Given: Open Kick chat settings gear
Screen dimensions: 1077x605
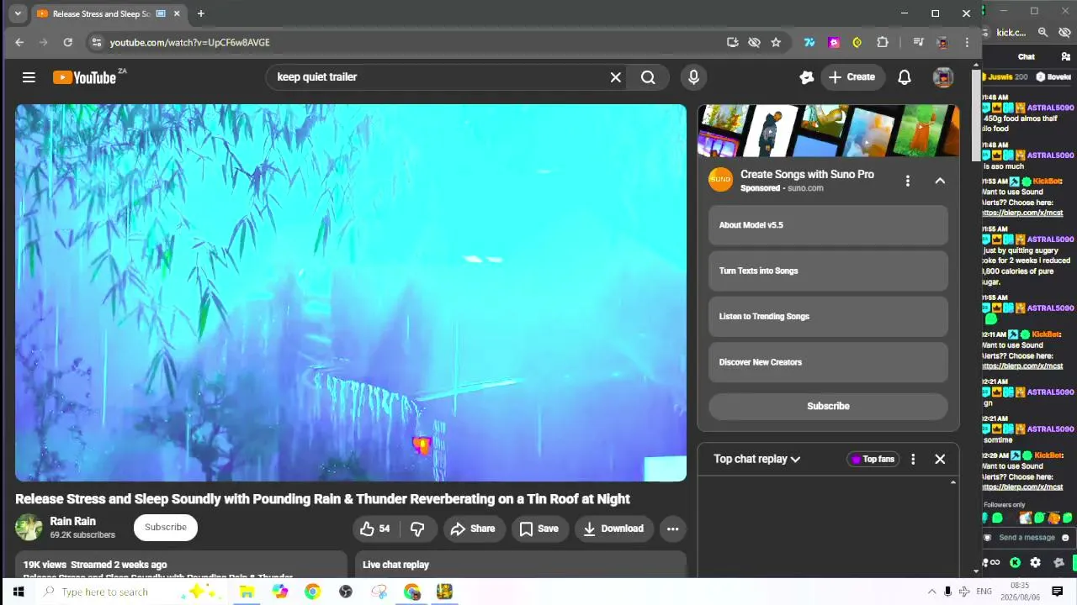Looking at the screenshot, I should pos(1035,563).
